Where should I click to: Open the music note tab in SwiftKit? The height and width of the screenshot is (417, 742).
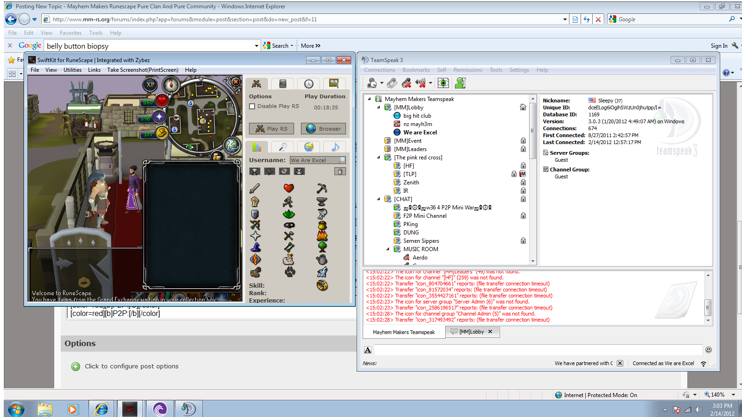335,147
